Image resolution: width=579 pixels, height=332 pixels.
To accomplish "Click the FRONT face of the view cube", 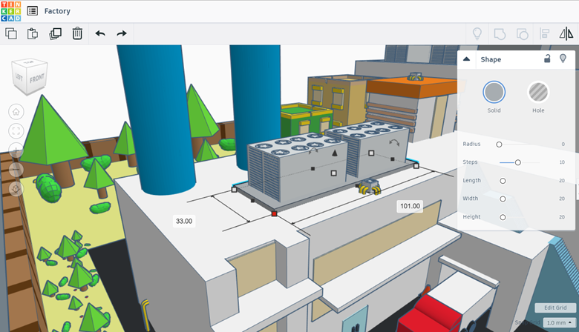I will [37, 79].
